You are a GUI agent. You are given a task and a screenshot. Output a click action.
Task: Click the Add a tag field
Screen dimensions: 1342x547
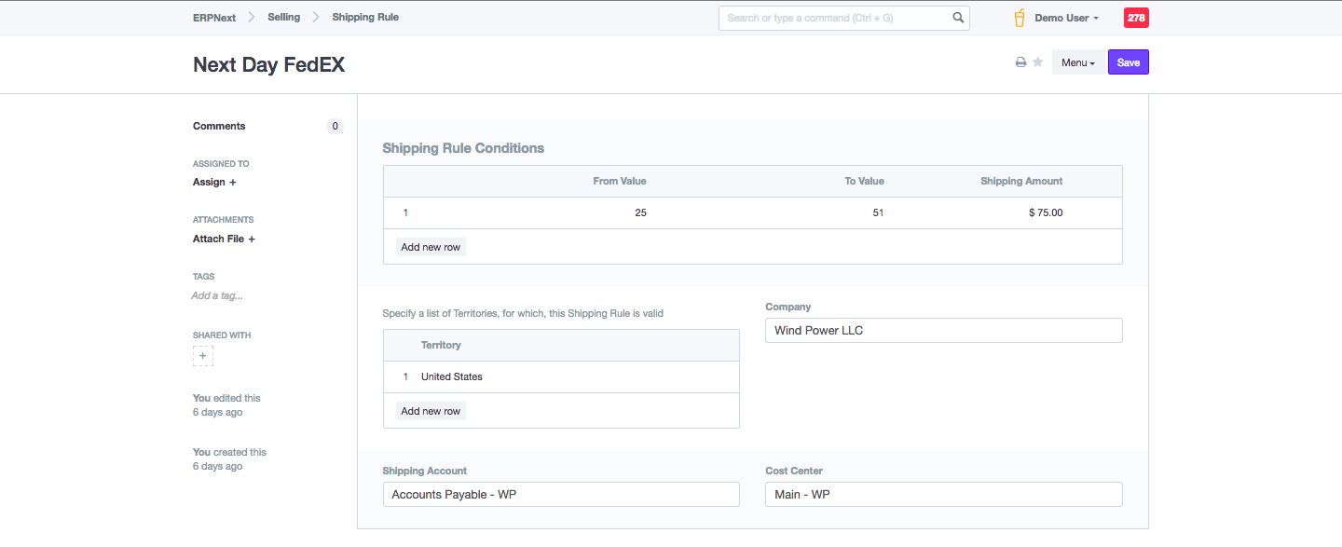[x=217, y=296]
